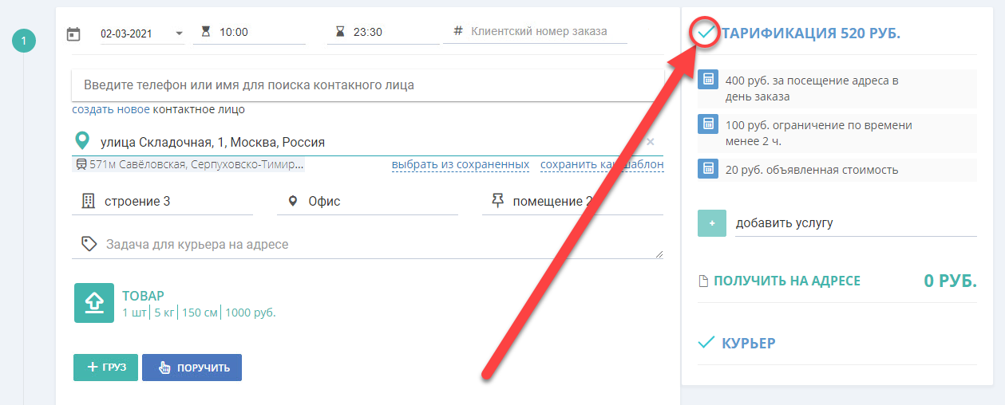The width and height of the screenshot is (1005, 405).
Task: Open the ТОВАР heading link
Action: [143, 296]
